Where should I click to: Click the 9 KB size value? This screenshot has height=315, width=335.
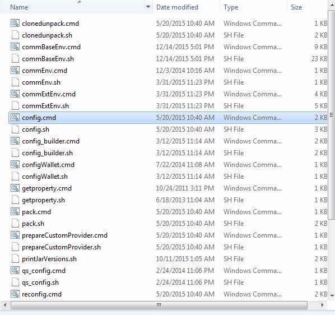[x=320, y=47]
